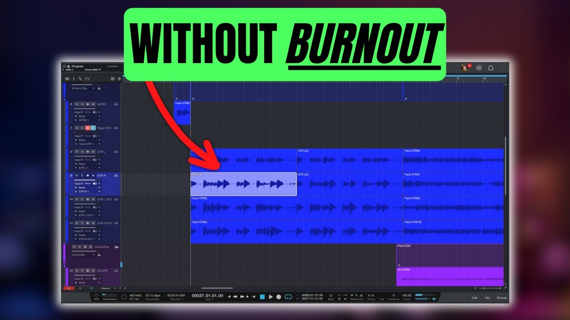Click the waveform icon on GTR L track
Image resolution: width=570 pixels, height=320 pixels.
[x=116, y=152]
